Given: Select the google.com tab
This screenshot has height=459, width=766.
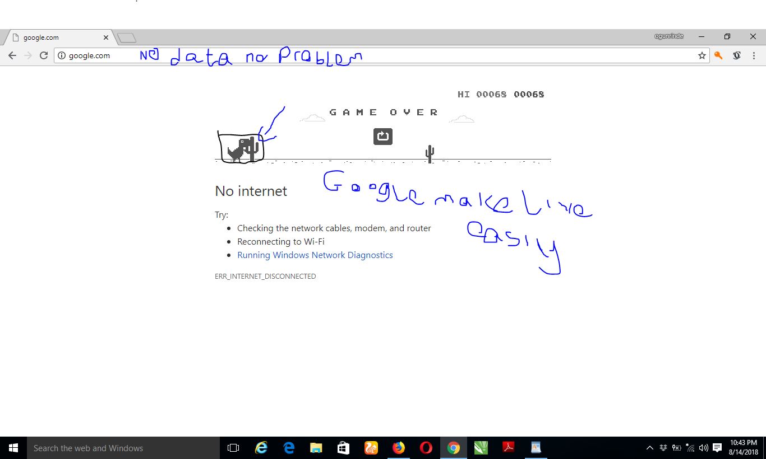Looking at the screenshot, I should (x=58, y=38).
